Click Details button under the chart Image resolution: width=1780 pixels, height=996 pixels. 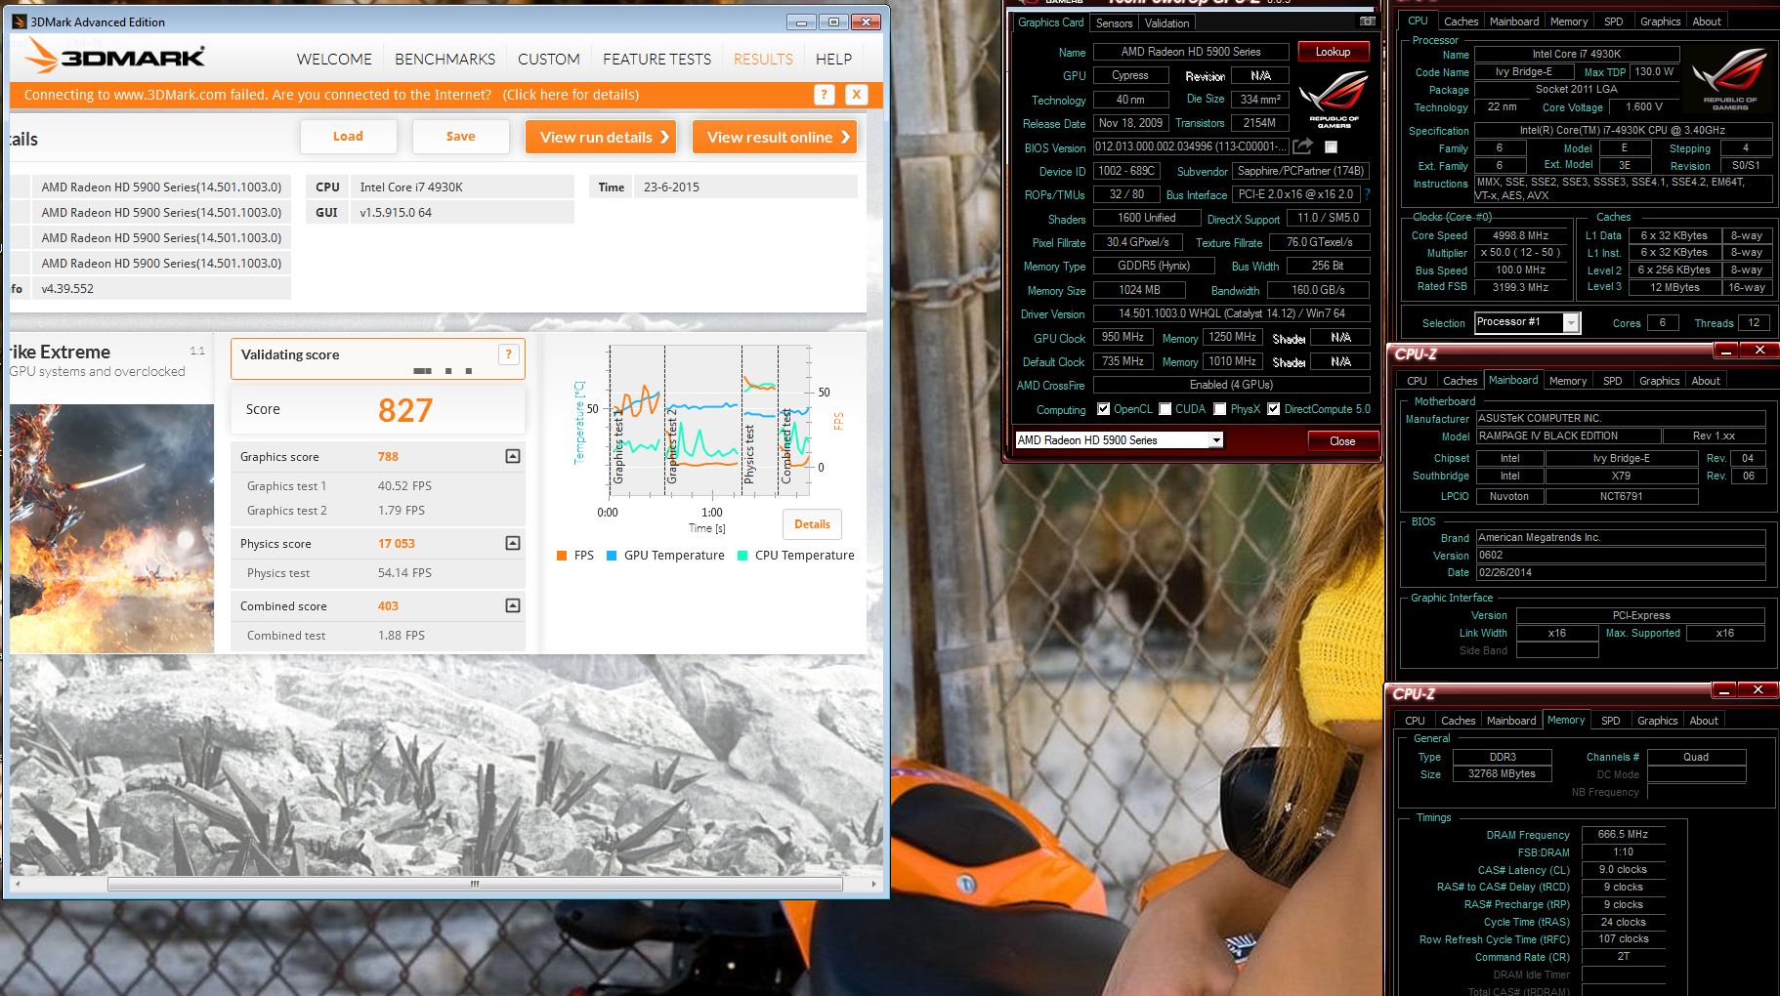pos(812,524)
